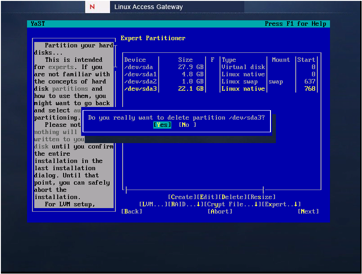Go back using the Back button
Screen dimensions: 362x274
click(132, 212)
